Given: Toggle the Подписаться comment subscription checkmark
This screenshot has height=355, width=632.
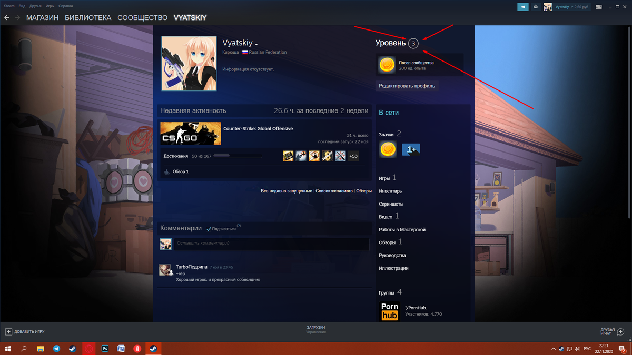Looking at the screenshot, I should (x=209, y=229).
